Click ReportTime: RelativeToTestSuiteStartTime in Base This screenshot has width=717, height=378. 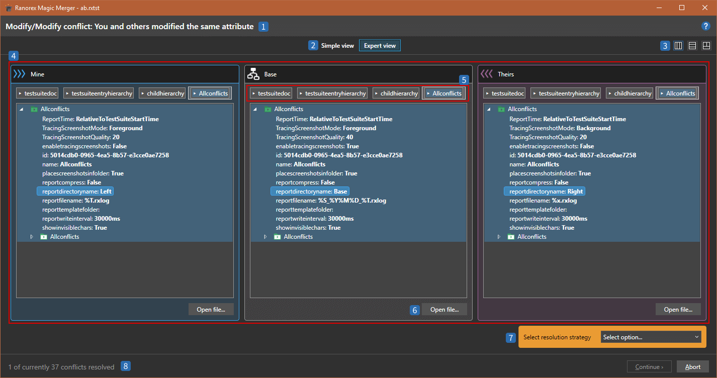coord(334,119)
